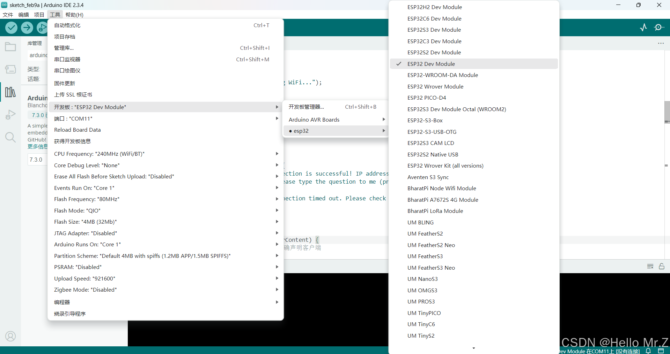
Task: Expand Upload Speed 921600 submenu
Action: pos(165,278)
